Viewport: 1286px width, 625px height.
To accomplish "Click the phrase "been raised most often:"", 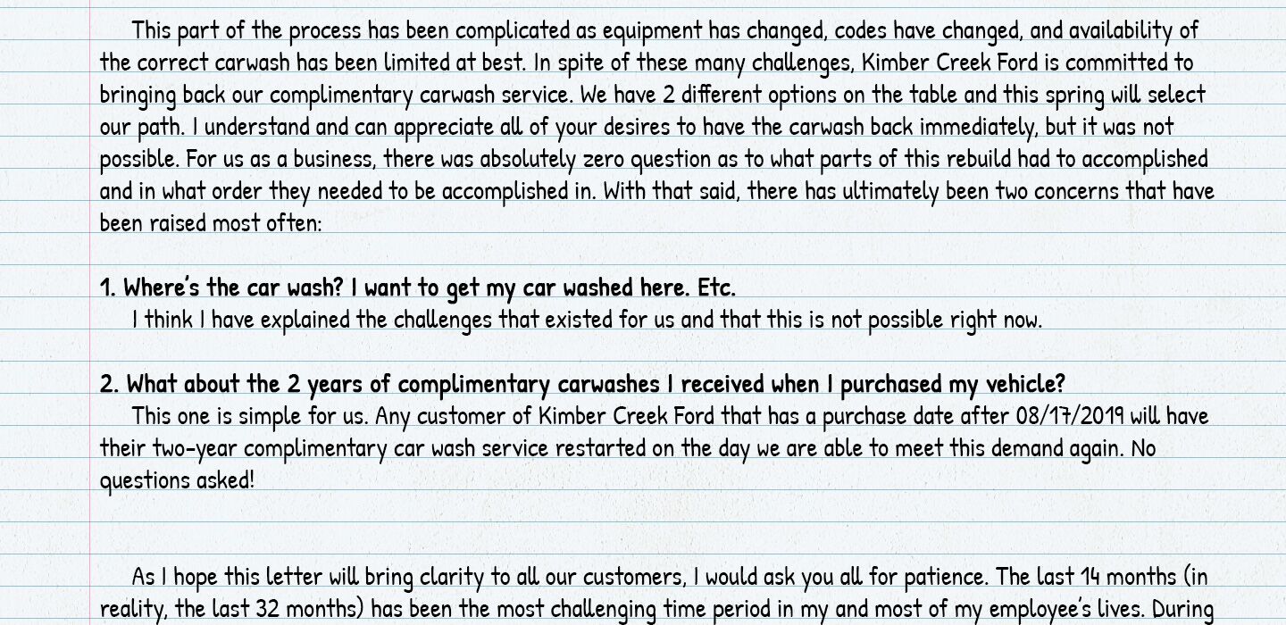I will [x=210, y=223].
